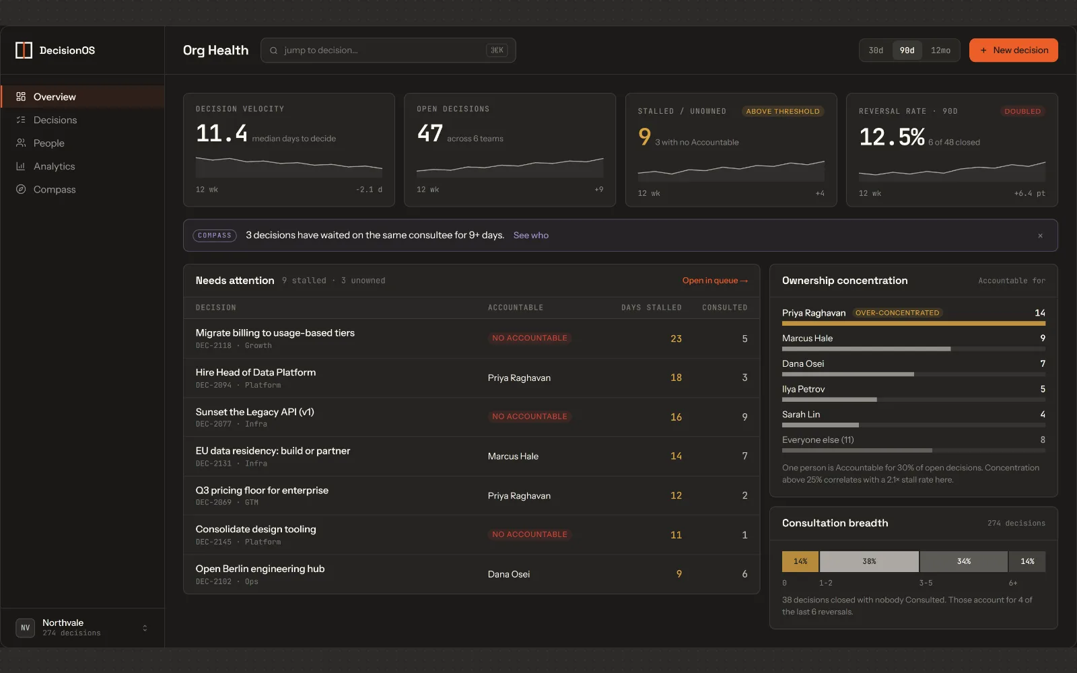Select the 30d time range
The width and height of the screenshot is (1077, 673).
tap(876, 50)
